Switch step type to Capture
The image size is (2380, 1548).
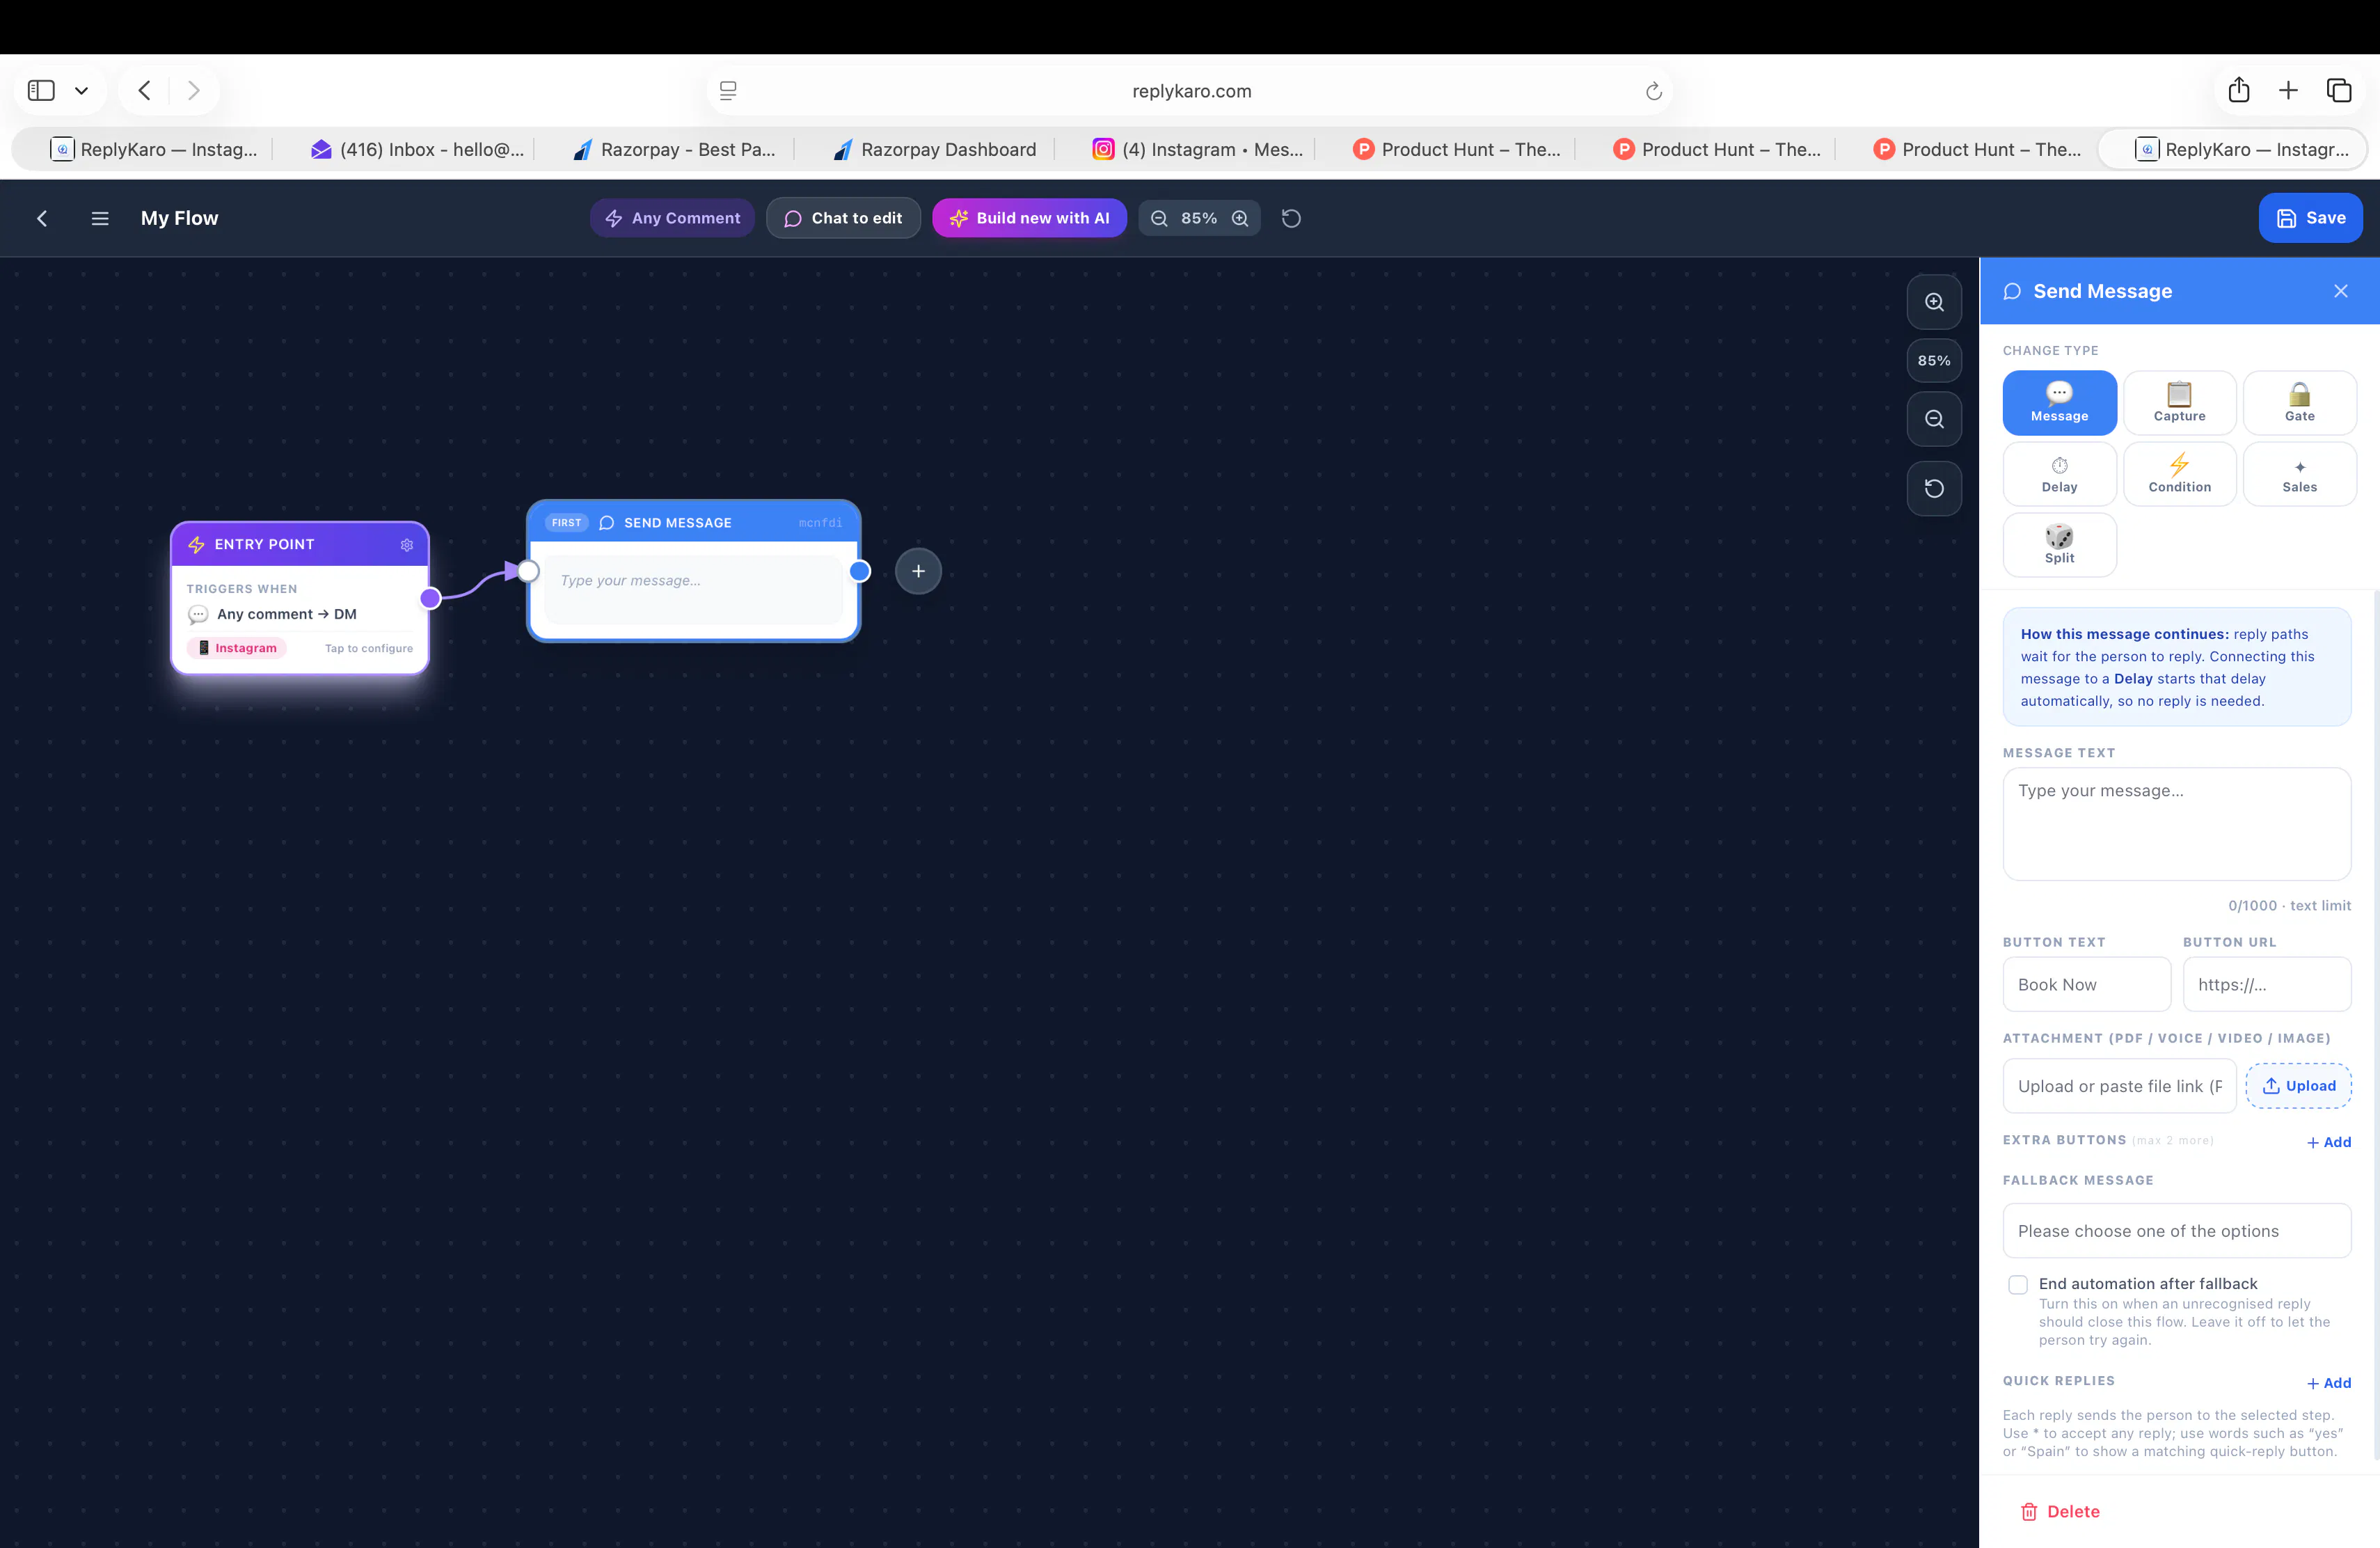pyautogui.click(x=2179, y=403)
